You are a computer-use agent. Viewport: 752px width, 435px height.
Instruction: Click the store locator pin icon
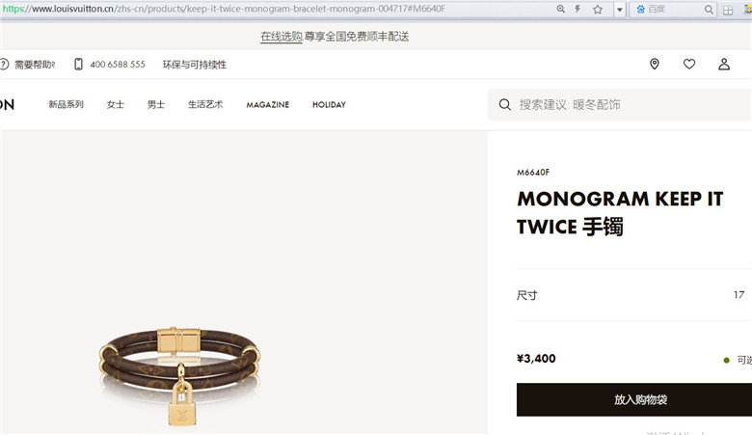click(x=655, y=64)
